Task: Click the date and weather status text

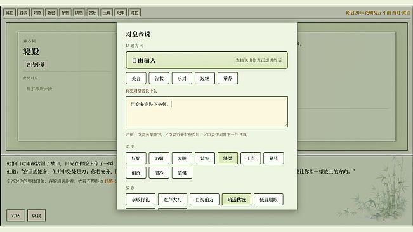Action: [x=378, y=13]
